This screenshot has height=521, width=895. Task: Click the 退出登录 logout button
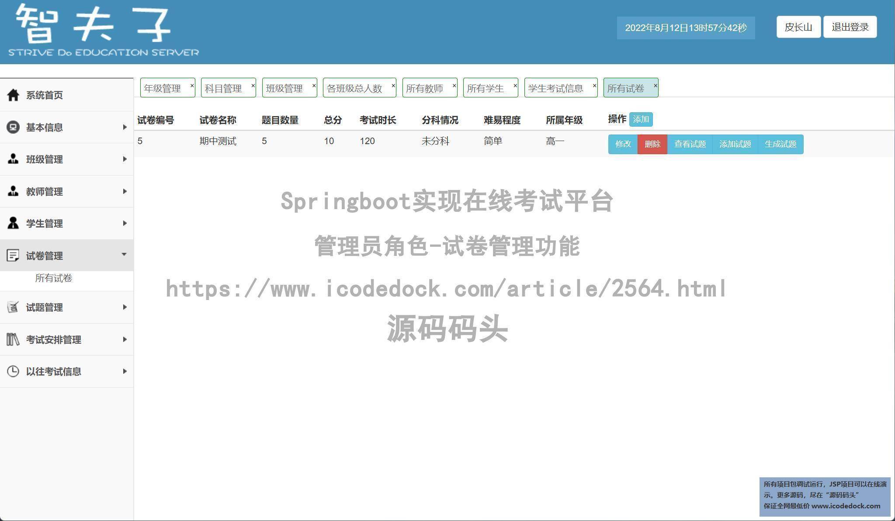[850, 27]
